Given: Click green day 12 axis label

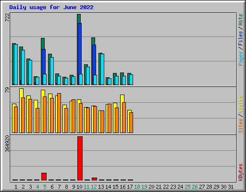Looking at the screenshot, I should [94, 187].
